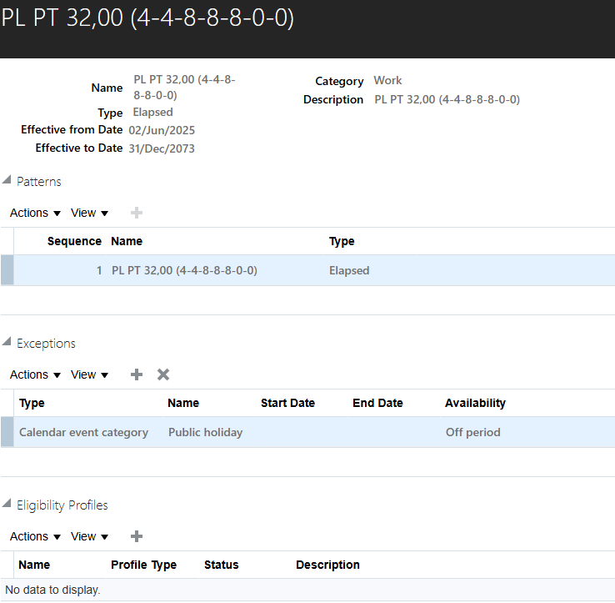Click Status column header

221,565
